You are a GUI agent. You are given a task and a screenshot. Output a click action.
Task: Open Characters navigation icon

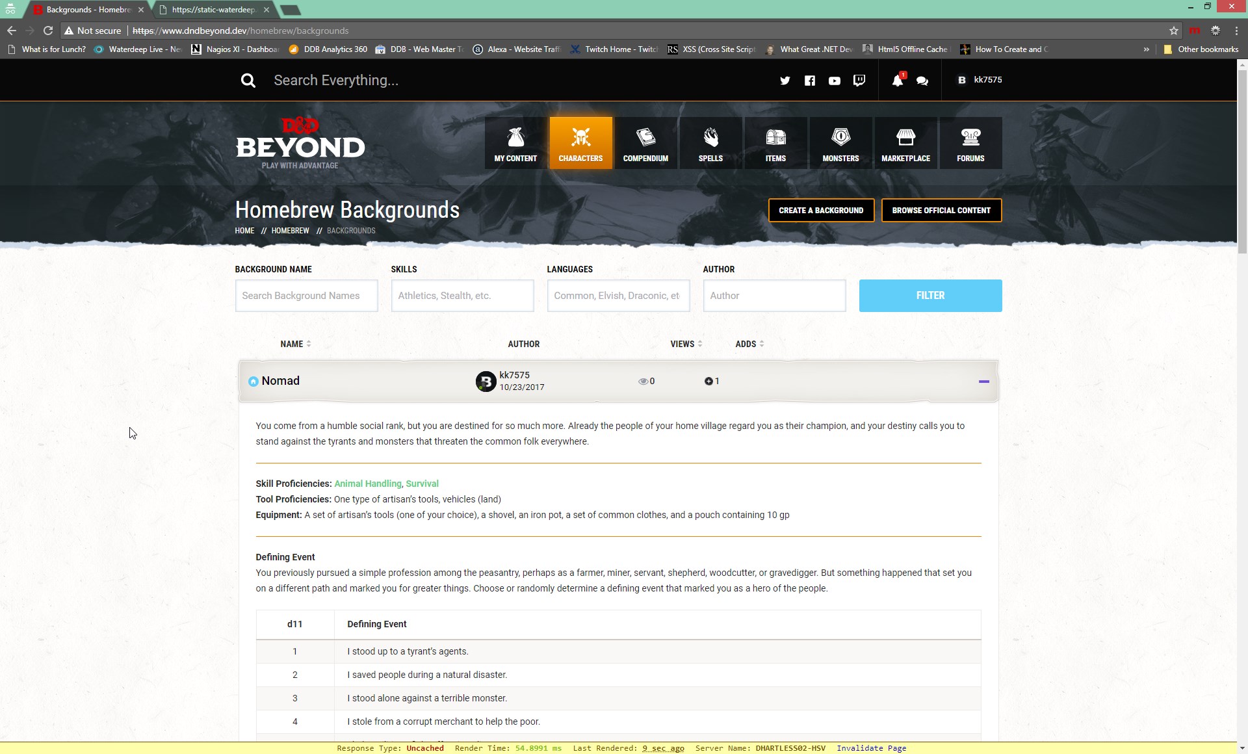(580, 143)
